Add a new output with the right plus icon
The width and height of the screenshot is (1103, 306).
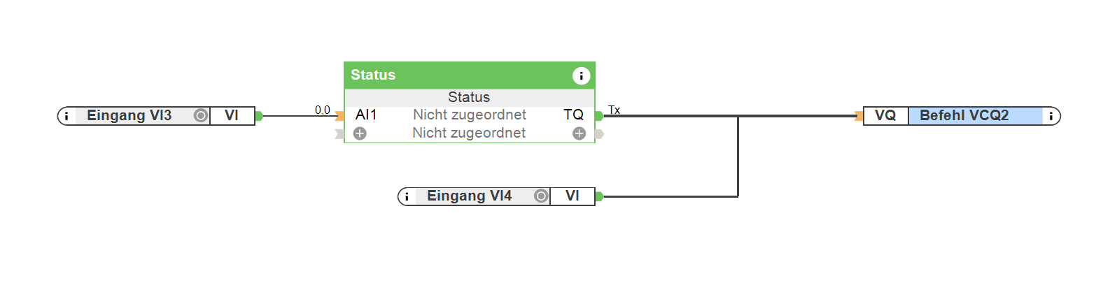(579, 133)
